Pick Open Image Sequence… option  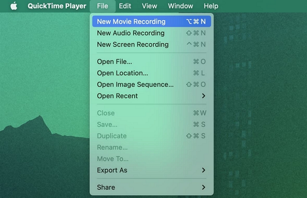(152, 84)
